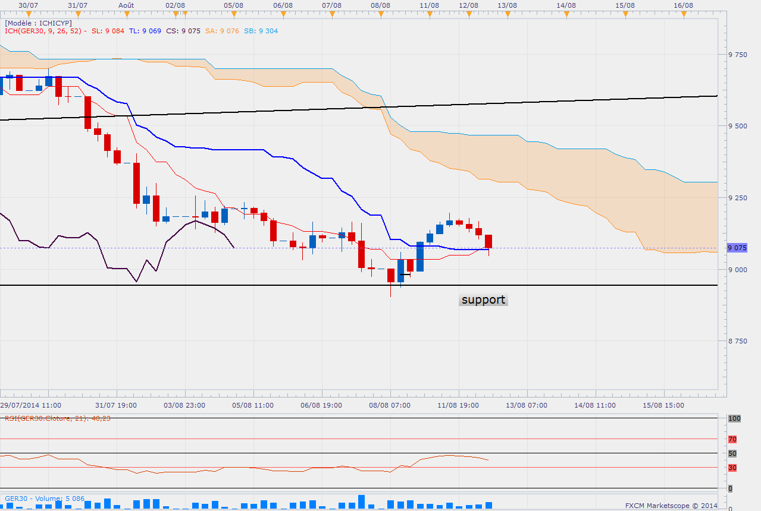Click the orange marker under 15/08
The image size is (761, 511).
tap(625, 15)
